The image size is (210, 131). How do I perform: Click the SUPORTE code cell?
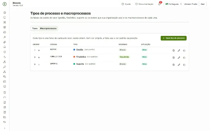coord(54,64)
